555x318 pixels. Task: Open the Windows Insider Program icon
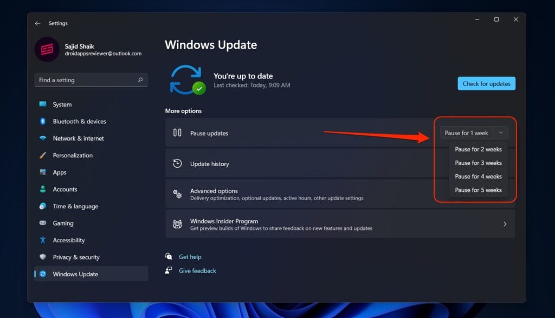177,223
